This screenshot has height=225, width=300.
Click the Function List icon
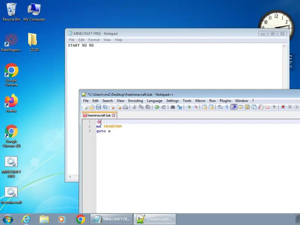[x=260, y=107]
